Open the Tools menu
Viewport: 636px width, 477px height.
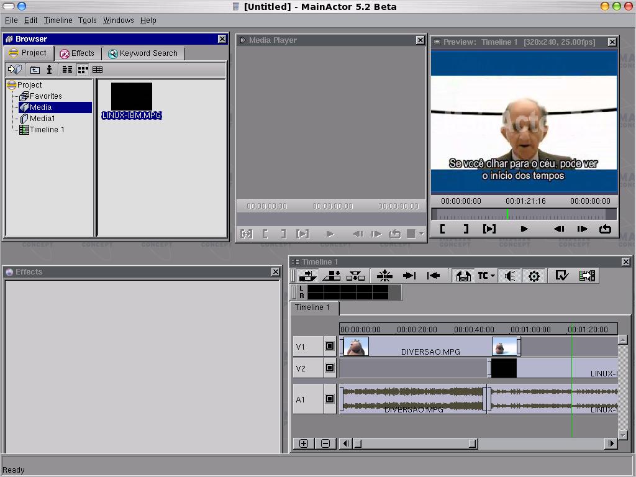pos(87,20)
